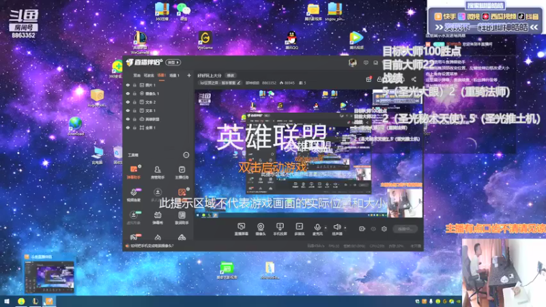The image size is (546, 307).
Task: Add a new scene with the plus button
Action: coord(189,75)
